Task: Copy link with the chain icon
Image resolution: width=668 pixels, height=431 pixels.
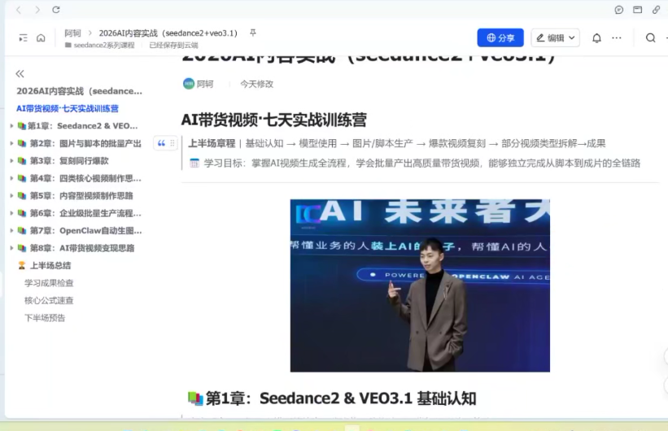Action: click(x=656, y=10)
